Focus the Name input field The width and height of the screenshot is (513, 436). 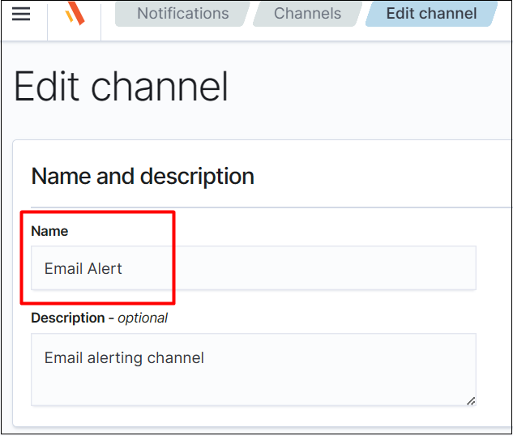pyautogui.click(x=253, y=268)
